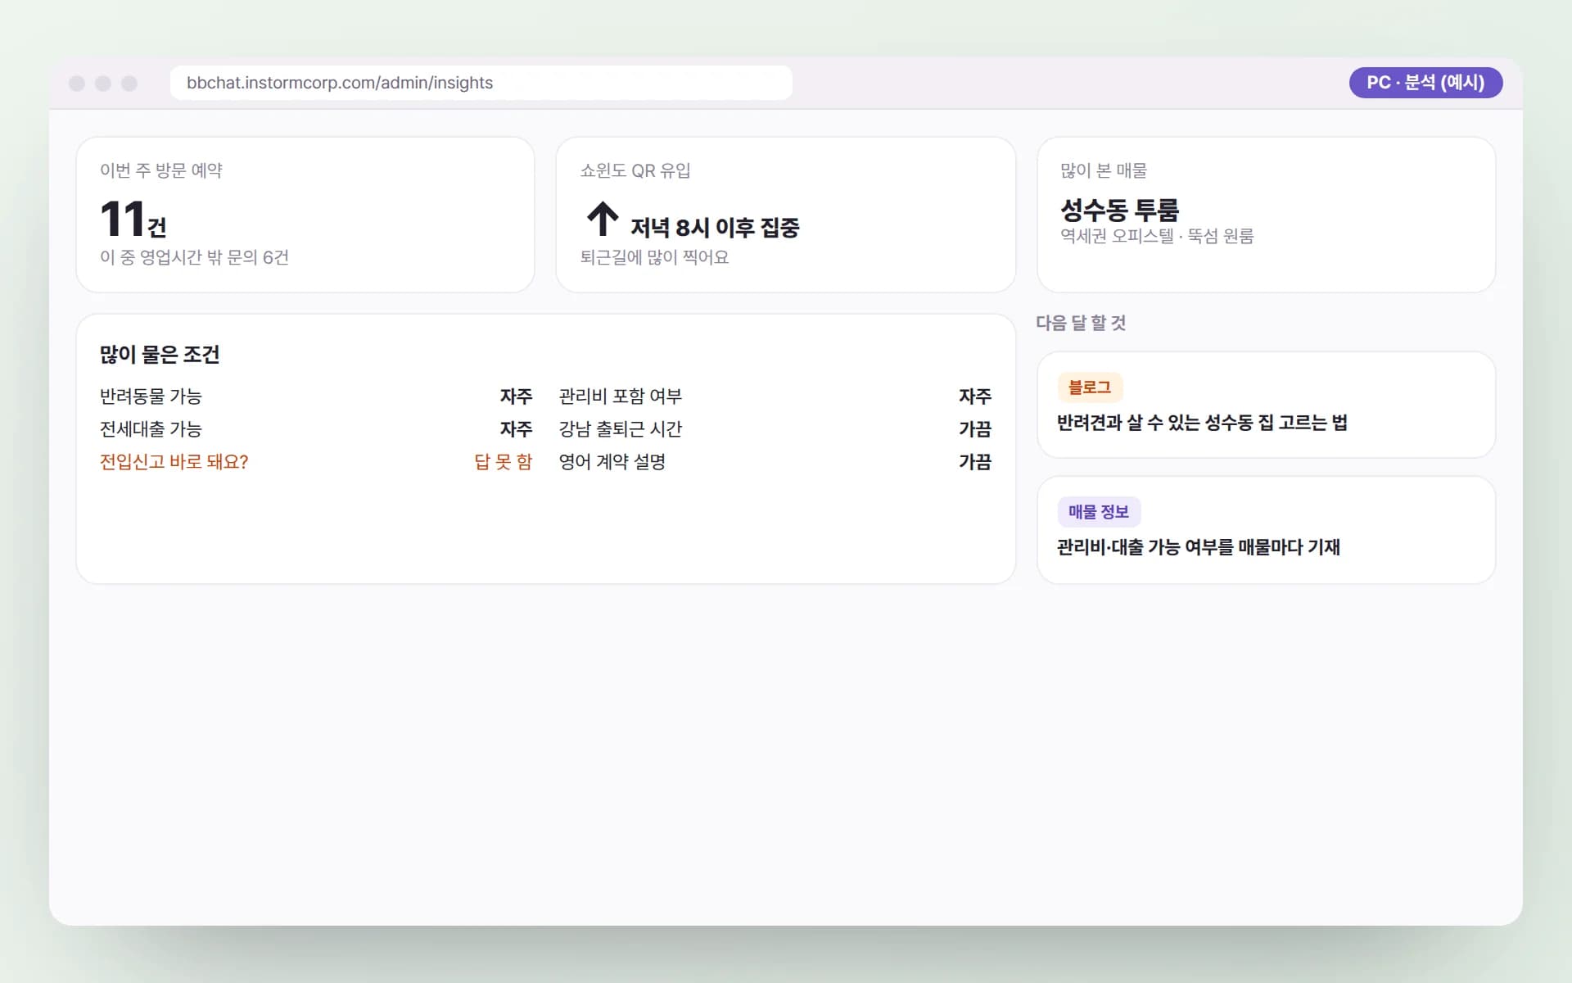The image size is (1572, 983).
Task: Click 역세권 오피스텔 · 뚝섬 원룸 subtitle
Action: pyautogui.click(x=1157, y=236)
